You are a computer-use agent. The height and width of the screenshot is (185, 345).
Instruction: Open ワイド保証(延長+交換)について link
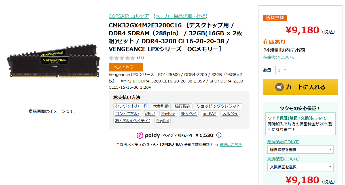pyautogui.click(x=297, y=118)
